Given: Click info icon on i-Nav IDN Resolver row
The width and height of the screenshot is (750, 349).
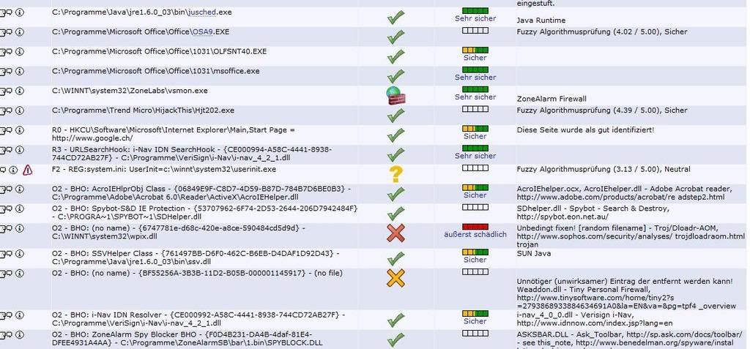Looking at the screenshot, I should pos(20,315).
